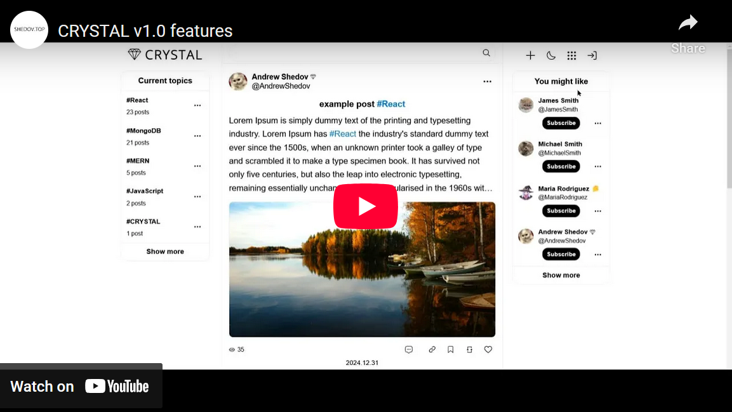Viewport: 732px width, 412px height.
Task: Open the post's three-dot options menu
Action: click(488, 81)
